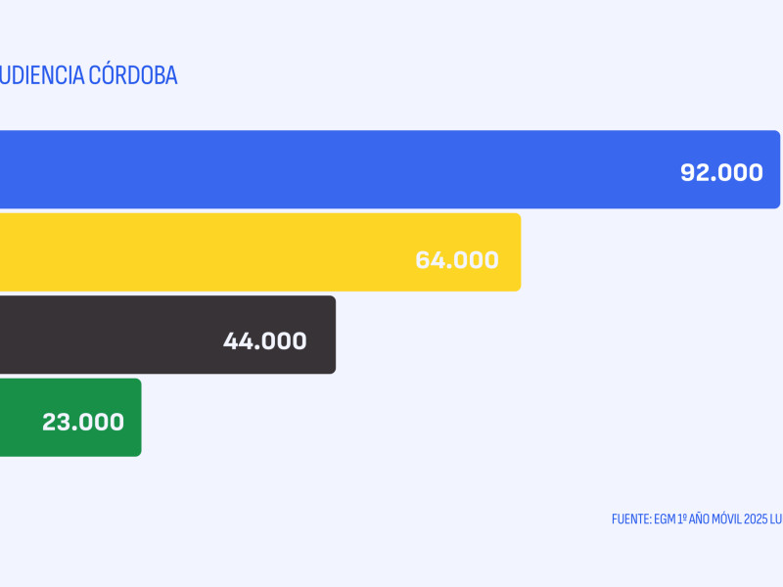Click the rounded right end of blue bar
Screen dimensions: 783x587
coord(774,170)
